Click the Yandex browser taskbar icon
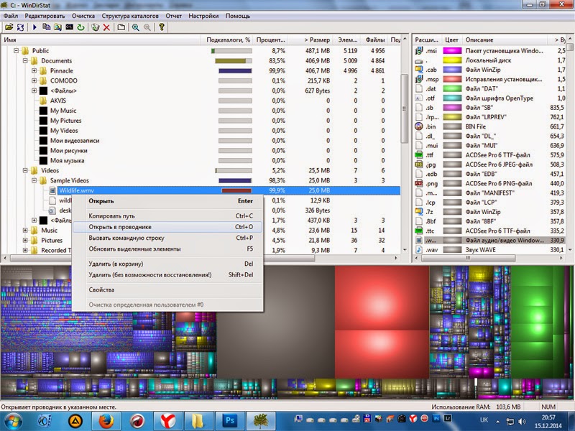 [x=167, y=421]
